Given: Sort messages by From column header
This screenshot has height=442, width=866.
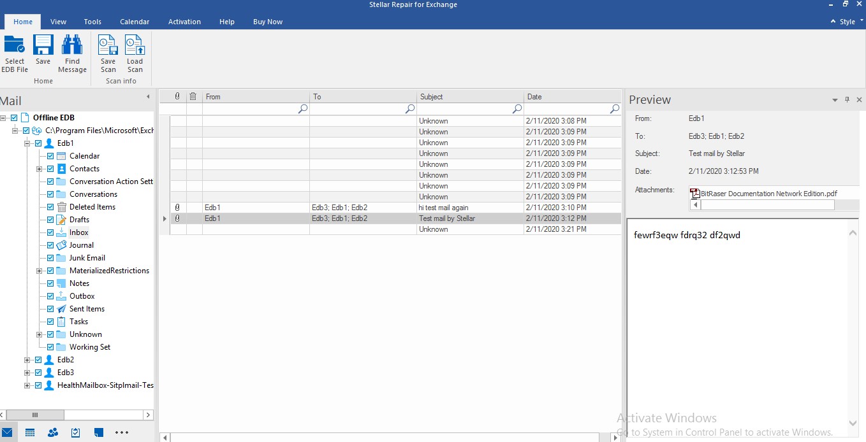Looking at the screenshot, I should (256, 97).
